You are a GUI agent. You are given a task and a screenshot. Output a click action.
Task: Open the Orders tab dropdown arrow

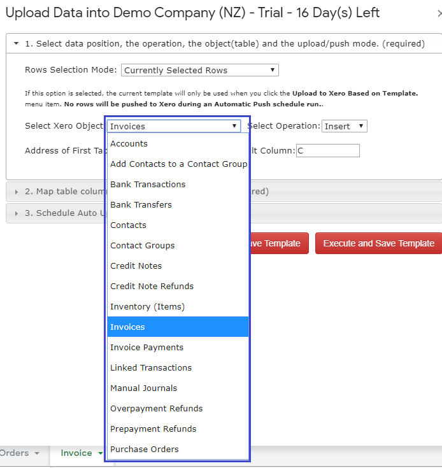(37, 453)
